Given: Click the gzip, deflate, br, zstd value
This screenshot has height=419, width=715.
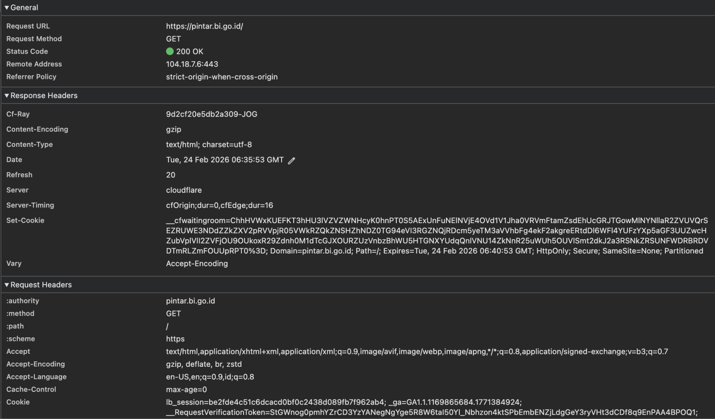Looking at the screenshot, I should coord(204,364).
